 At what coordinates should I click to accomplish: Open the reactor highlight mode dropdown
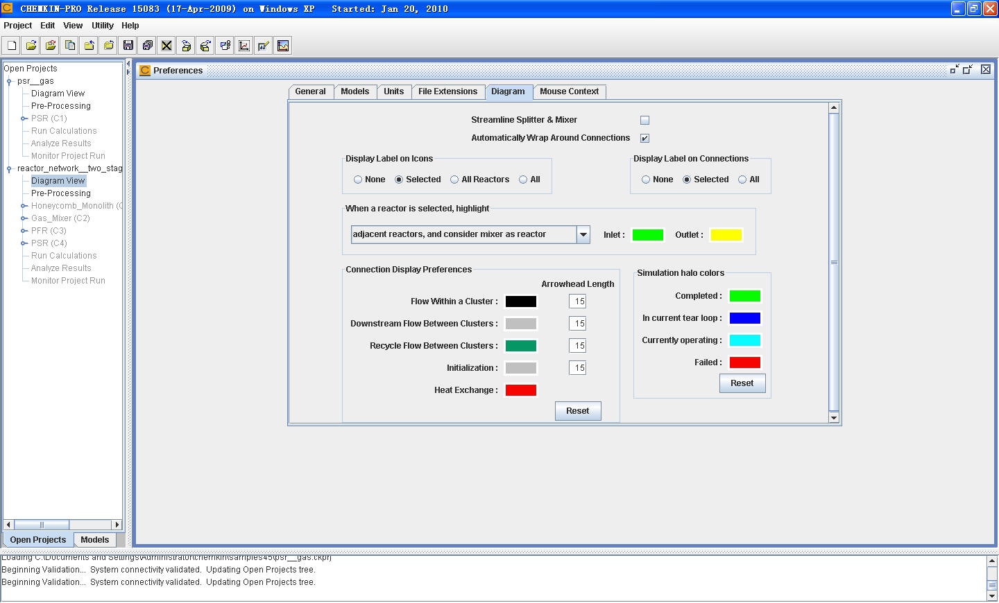[x=583, y=234]
